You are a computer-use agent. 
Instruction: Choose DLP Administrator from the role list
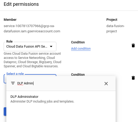pyautogui.click(x=61, y=99)
